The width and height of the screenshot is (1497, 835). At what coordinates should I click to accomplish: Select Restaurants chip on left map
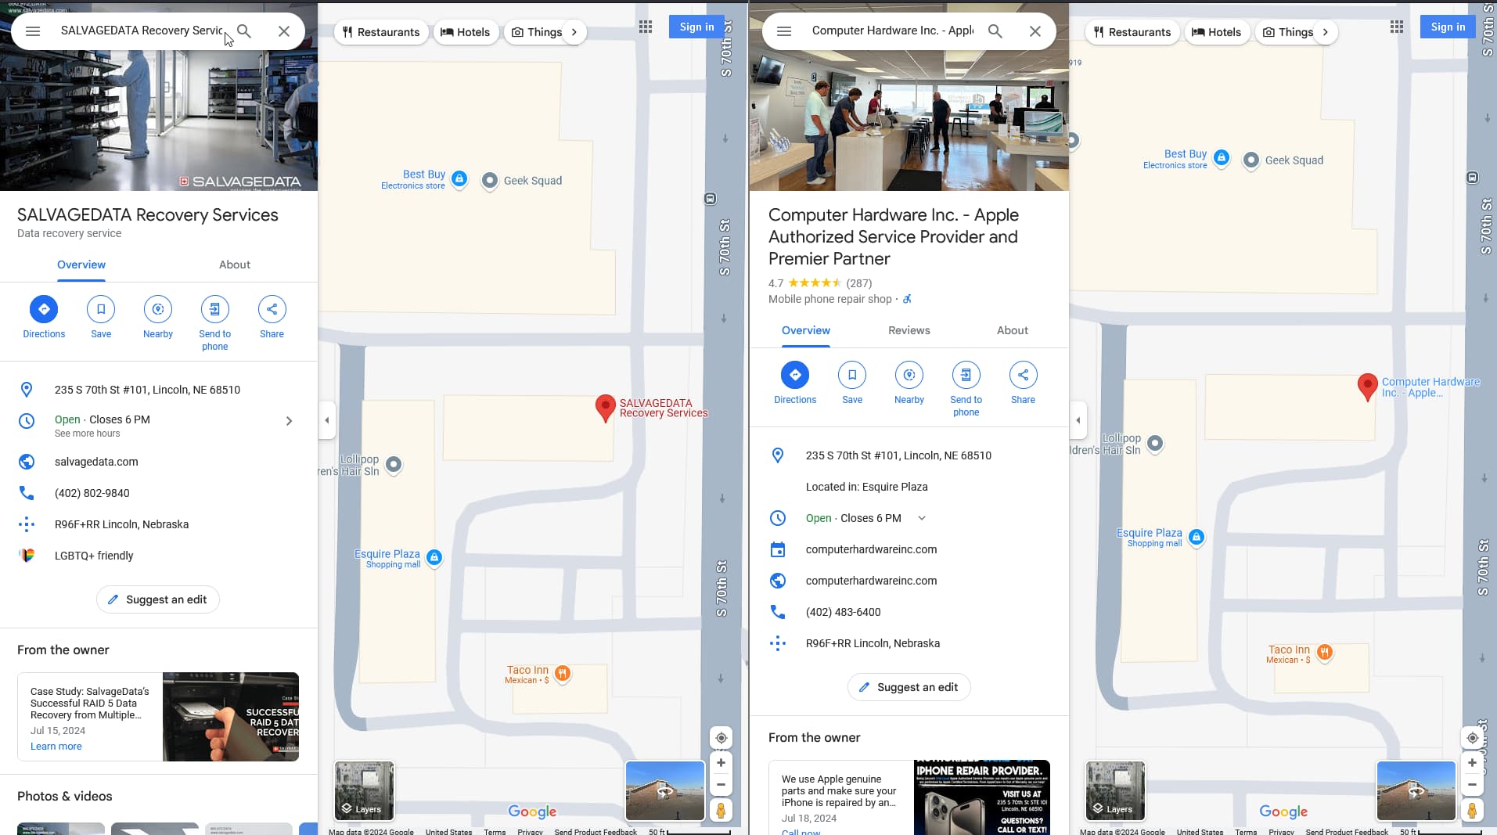(381, 32)
